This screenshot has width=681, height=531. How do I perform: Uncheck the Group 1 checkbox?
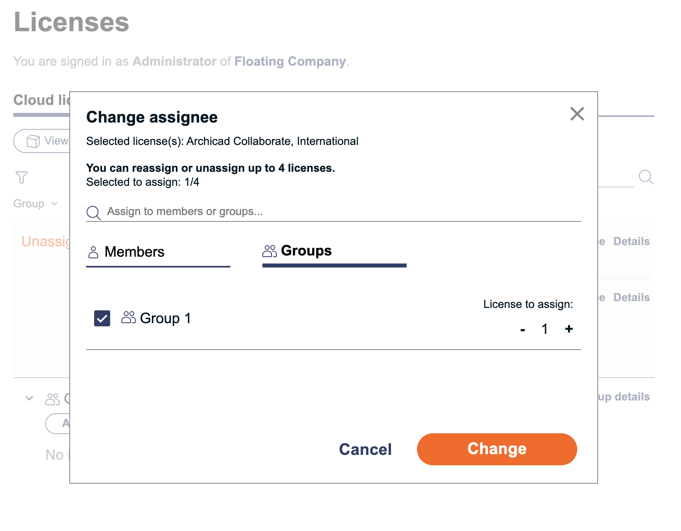[102, 318]
